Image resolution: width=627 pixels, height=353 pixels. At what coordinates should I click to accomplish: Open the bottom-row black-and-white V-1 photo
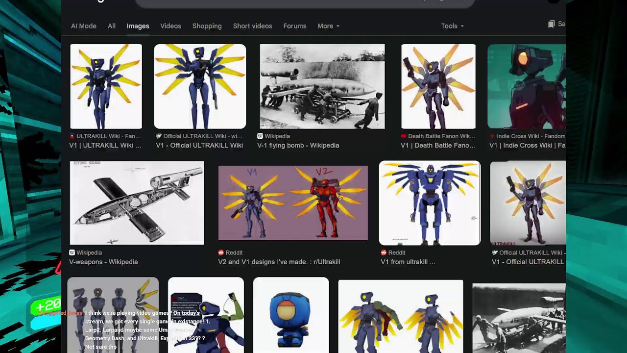(x=519, y=318)
